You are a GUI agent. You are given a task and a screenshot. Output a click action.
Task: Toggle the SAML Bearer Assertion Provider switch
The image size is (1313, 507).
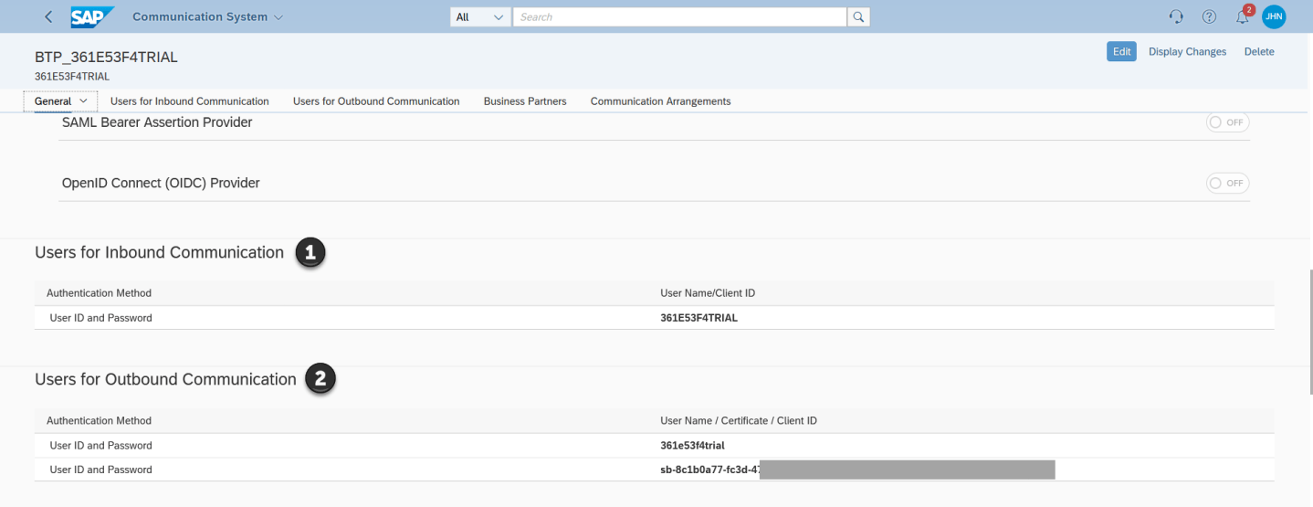click(1227, 122)
